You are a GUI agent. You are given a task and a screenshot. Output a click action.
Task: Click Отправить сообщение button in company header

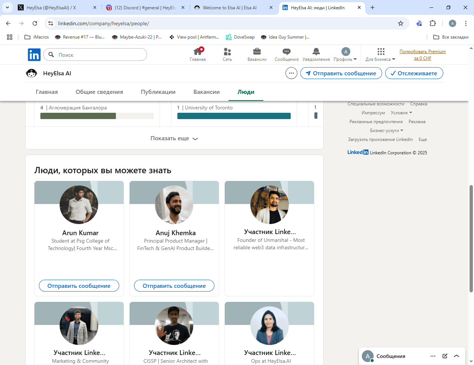(x=341, y=73)
